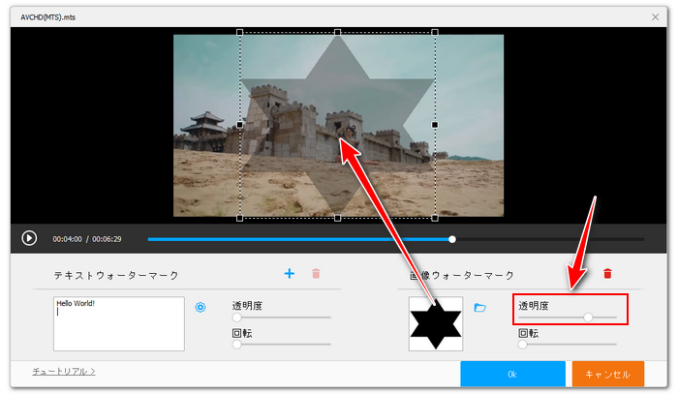This screenshot has height=394, width=678.
Task: Delete the image watermark with the red trash icon
Action: coord(607,273)
